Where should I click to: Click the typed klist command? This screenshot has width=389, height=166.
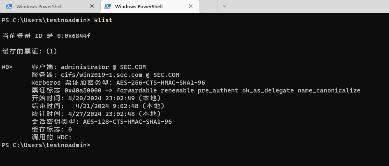pyautogui.click(x=103, y=20)
